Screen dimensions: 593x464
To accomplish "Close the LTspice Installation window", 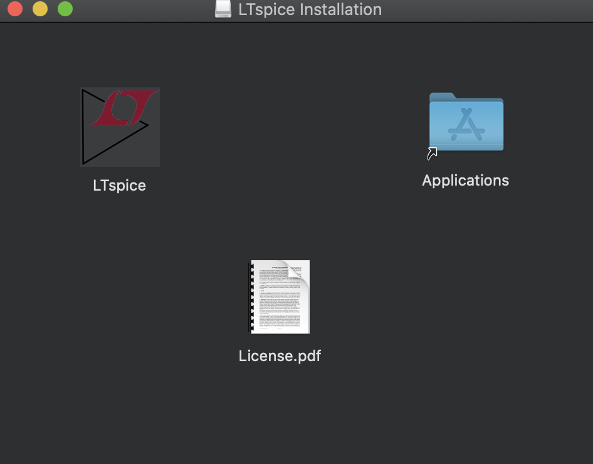I will point(15,9).
